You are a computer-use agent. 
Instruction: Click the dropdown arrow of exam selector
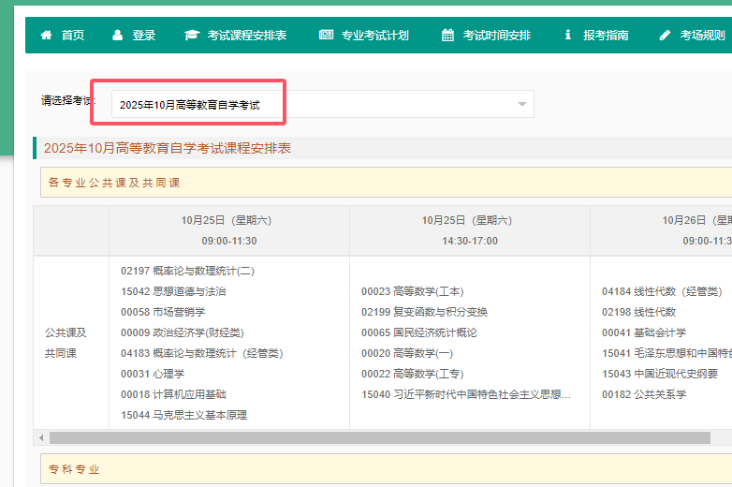coord(522,105)
